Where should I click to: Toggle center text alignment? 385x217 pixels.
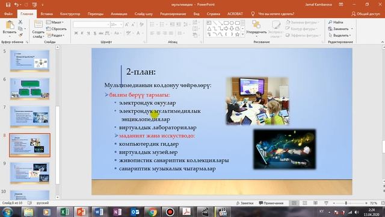159,33
